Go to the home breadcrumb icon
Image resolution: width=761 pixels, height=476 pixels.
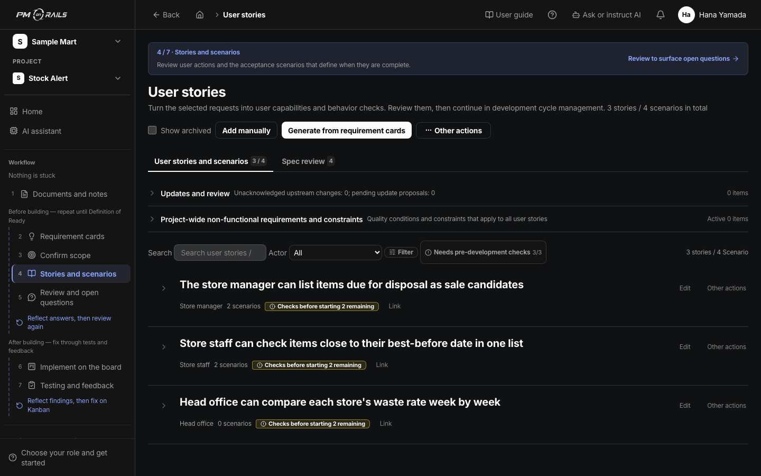click(200, 15)
